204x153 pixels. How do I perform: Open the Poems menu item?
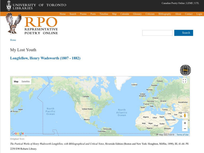[x=83, y=14]
